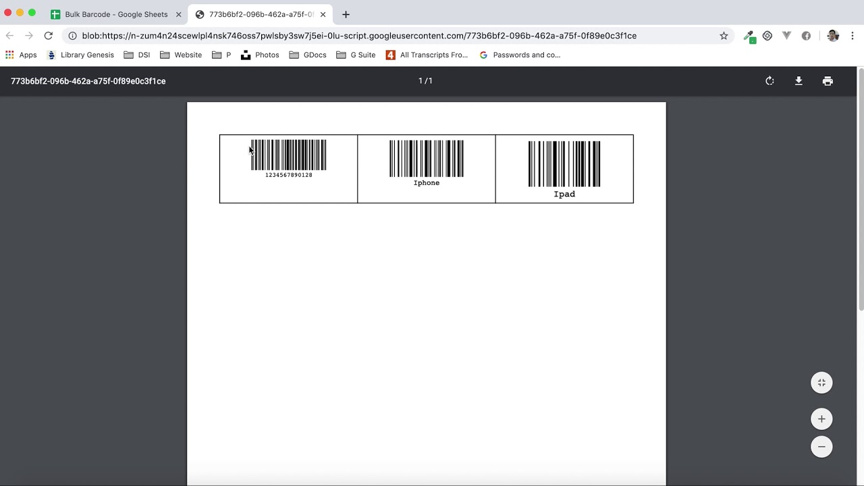The height and width of the screenshot is (486, 864).
Task: Click the Ipad label text
Action: [x=564, y=194]
